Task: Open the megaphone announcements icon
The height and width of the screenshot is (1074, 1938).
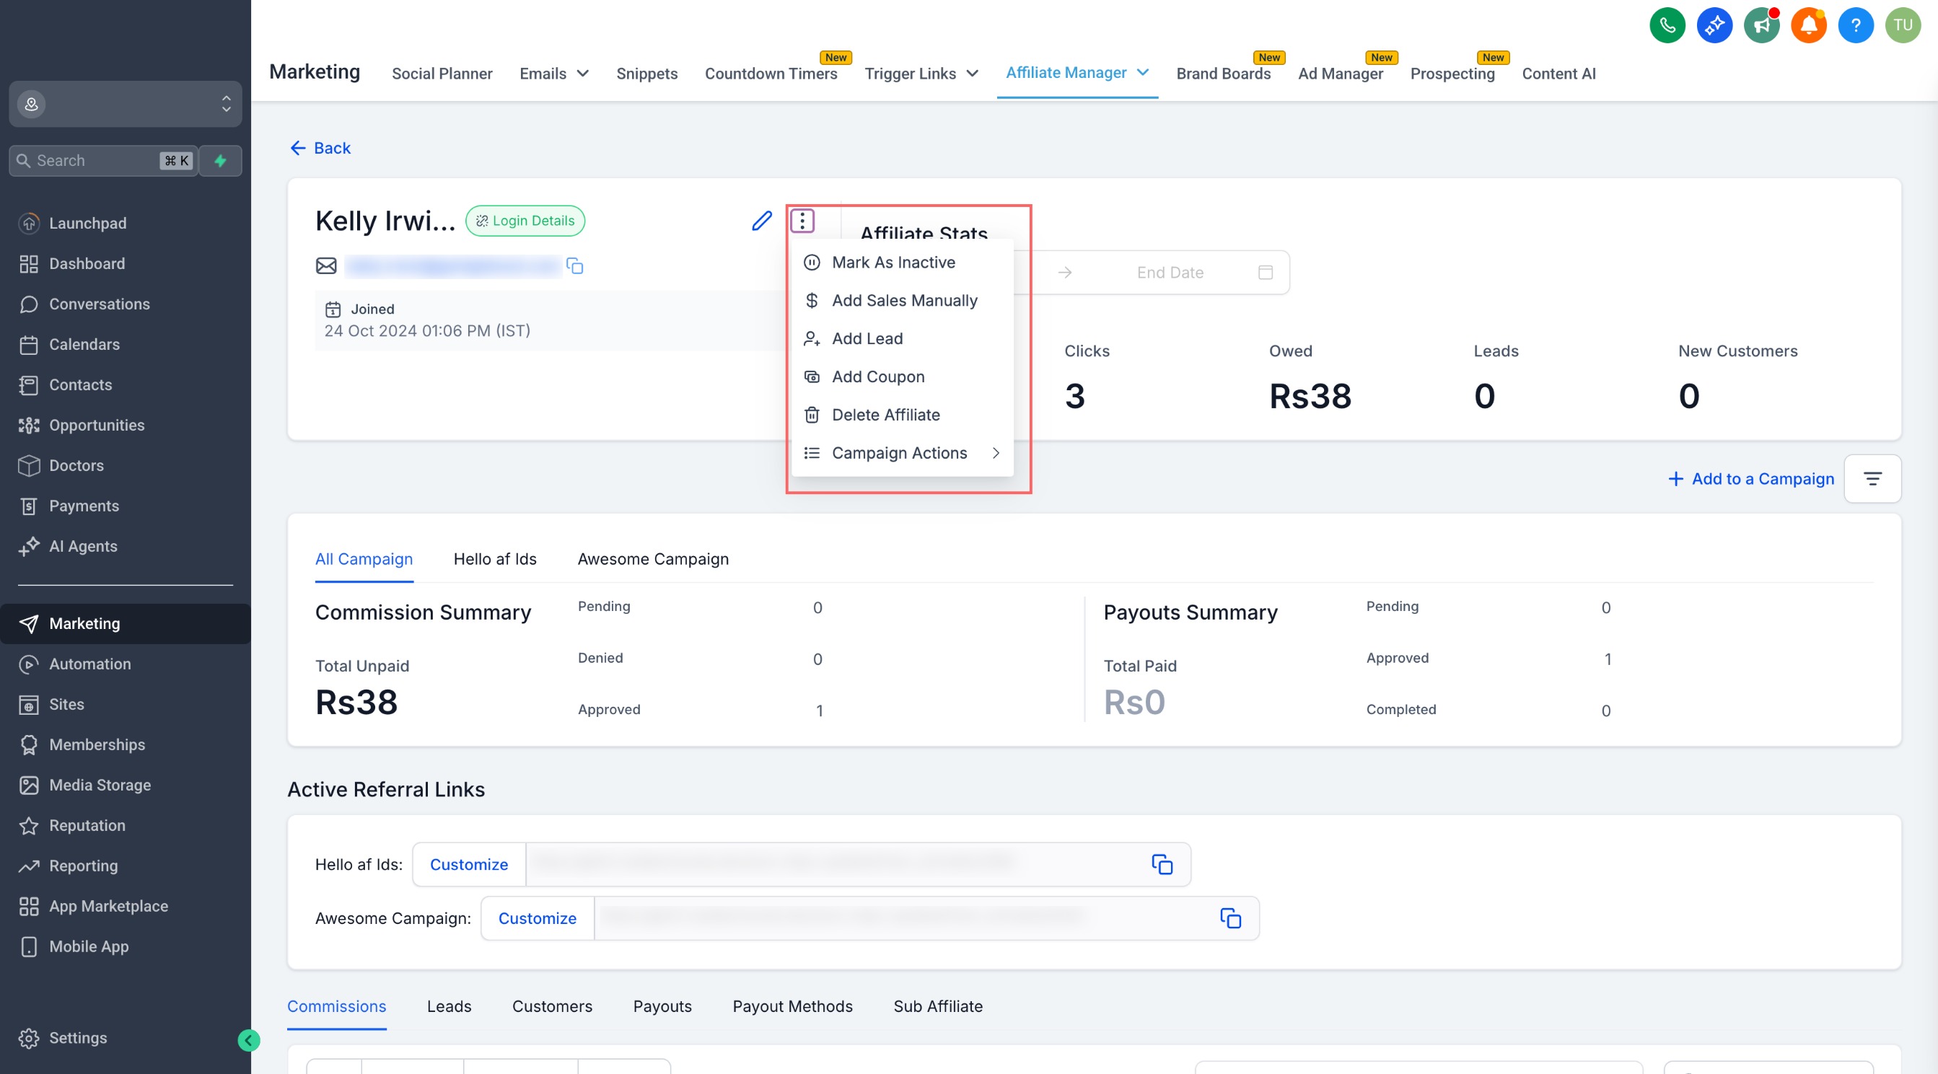Action: (1761, 25)
